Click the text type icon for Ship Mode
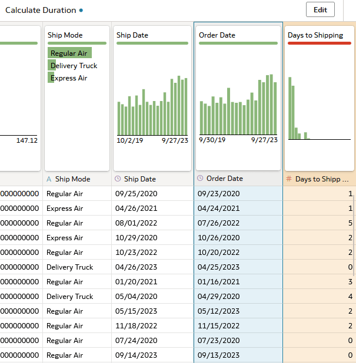 49,179
